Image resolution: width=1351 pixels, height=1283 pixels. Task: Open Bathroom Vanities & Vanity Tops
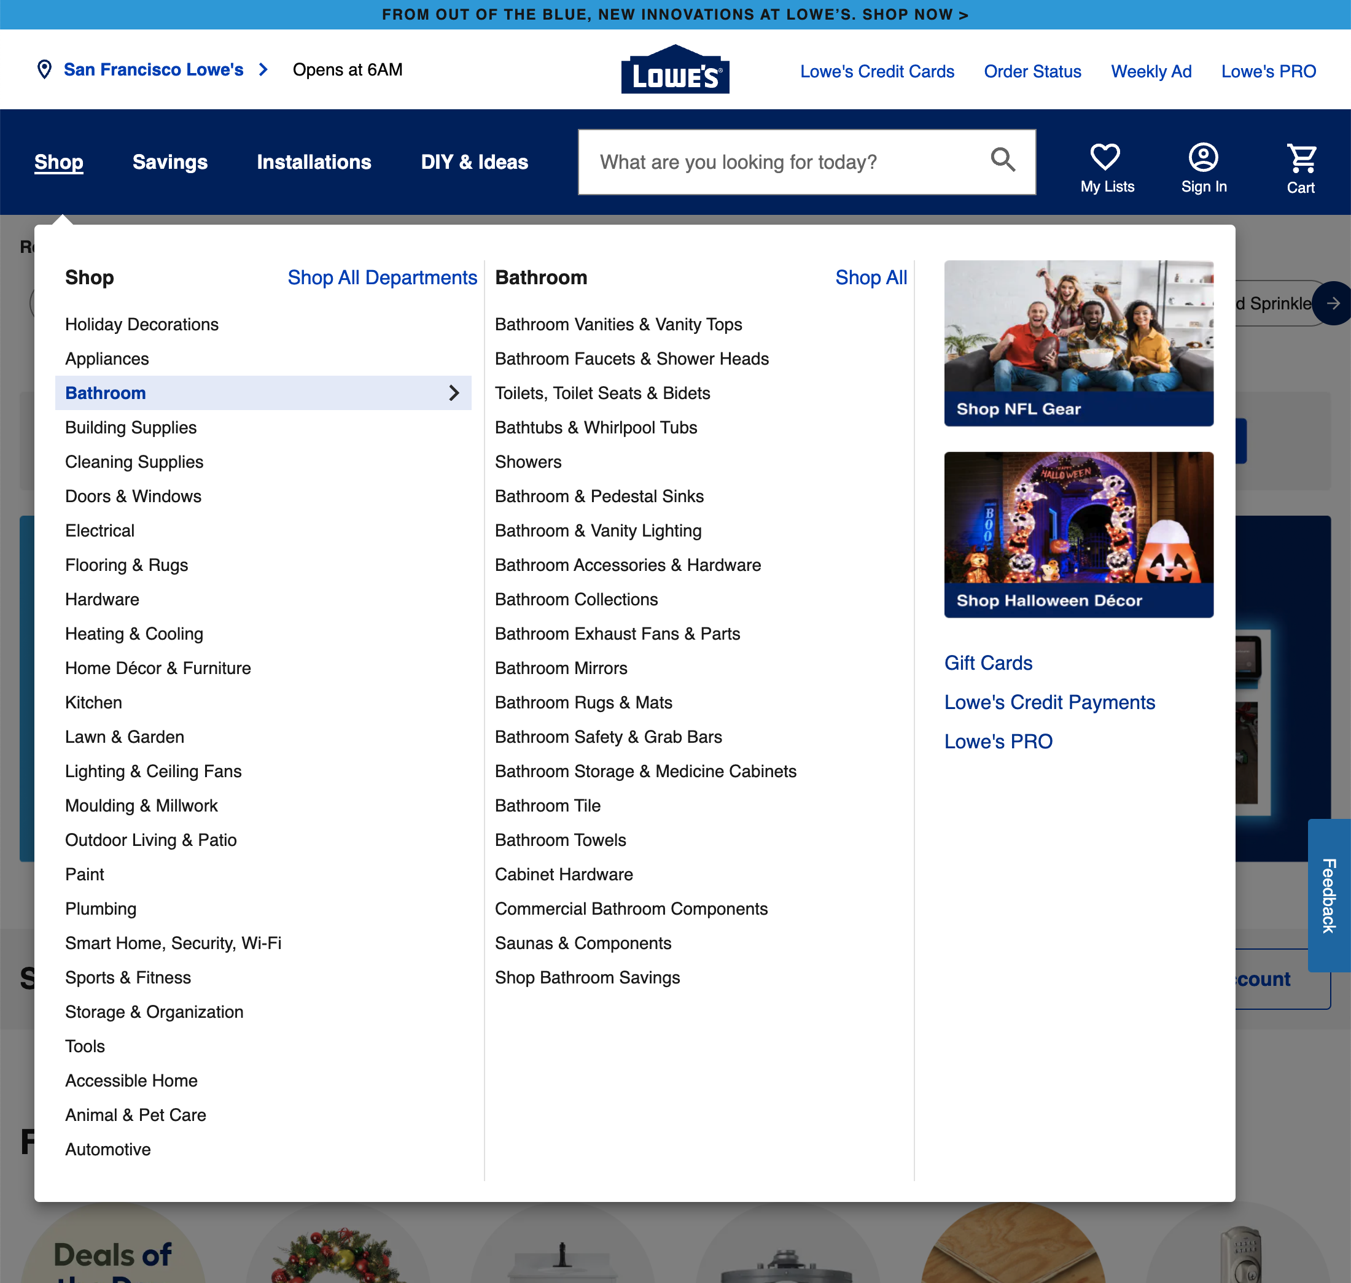click(618, 324)
